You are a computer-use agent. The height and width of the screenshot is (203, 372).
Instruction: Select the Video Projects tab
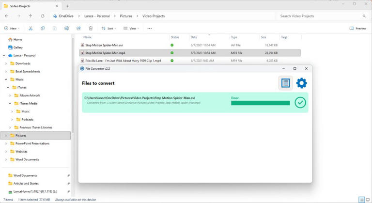[31, 6]
